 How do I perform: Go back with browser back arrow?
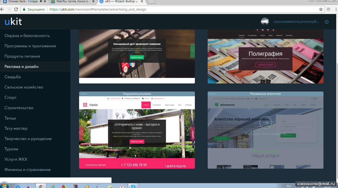(2, 9)
